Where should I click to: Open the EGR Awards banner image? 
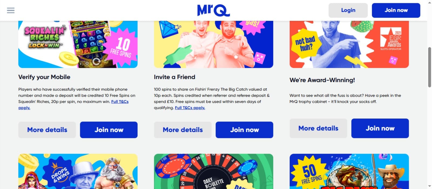click(x=349, y=44)
